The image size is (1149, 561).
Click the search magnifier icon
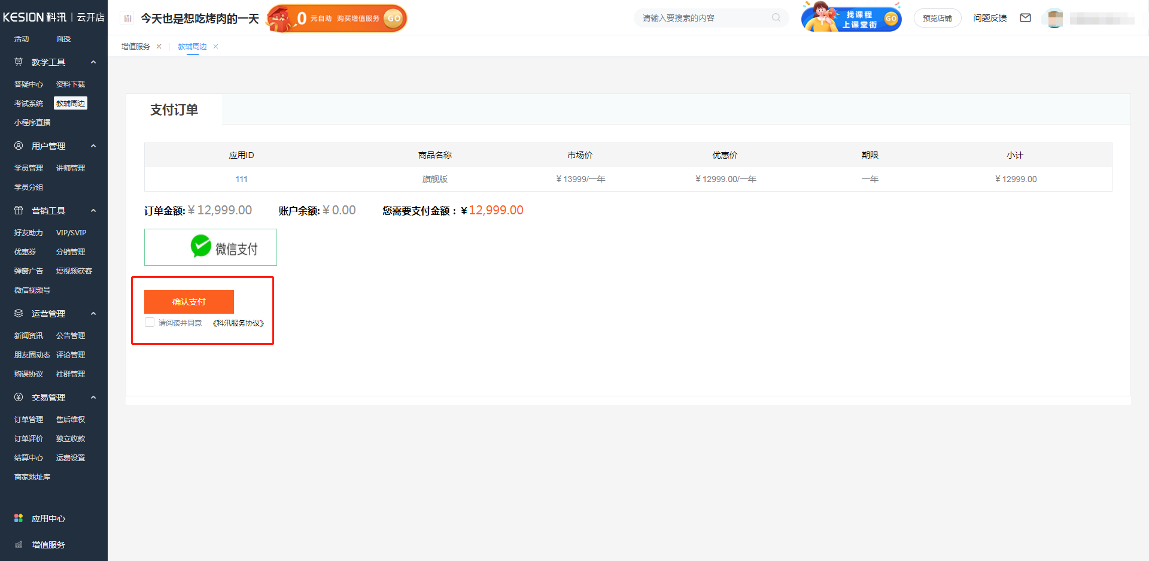pos(776,18)
